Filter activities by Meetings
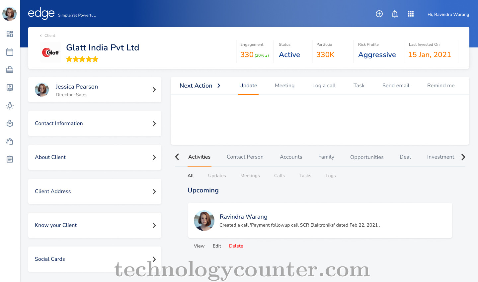The width and height of the screenshot is (478, 282). (x=250, y=176)
